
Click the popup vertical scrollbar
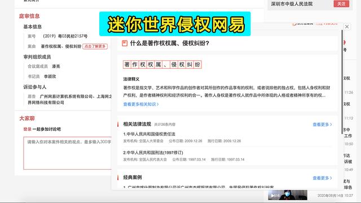point(342,82)
